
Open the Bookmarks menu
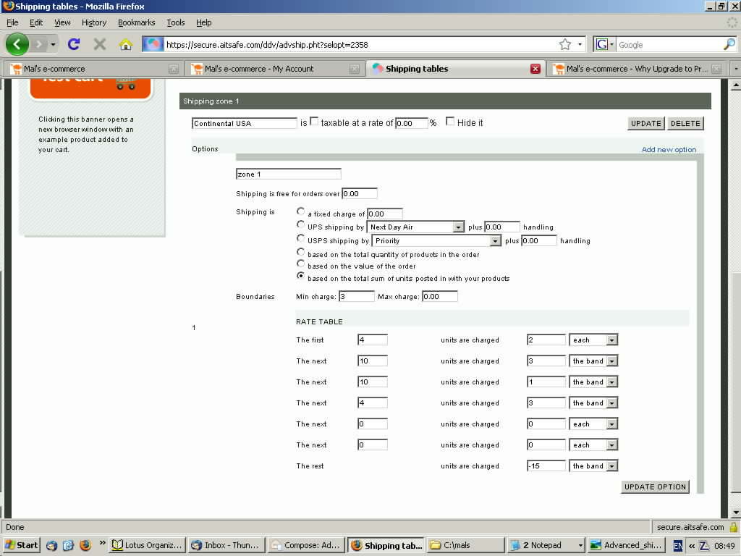click(x=136, y=22)
